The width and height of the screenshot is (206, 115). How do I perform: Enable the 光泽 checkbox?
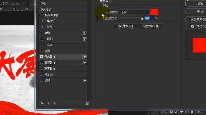[41, 50]
